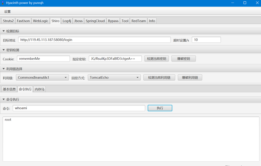Open the WebLogic tab
This screenshot has width=261, height=166.
click(x=41, y=21)
